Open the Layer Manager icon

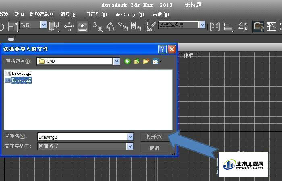(x=243, y=27)
